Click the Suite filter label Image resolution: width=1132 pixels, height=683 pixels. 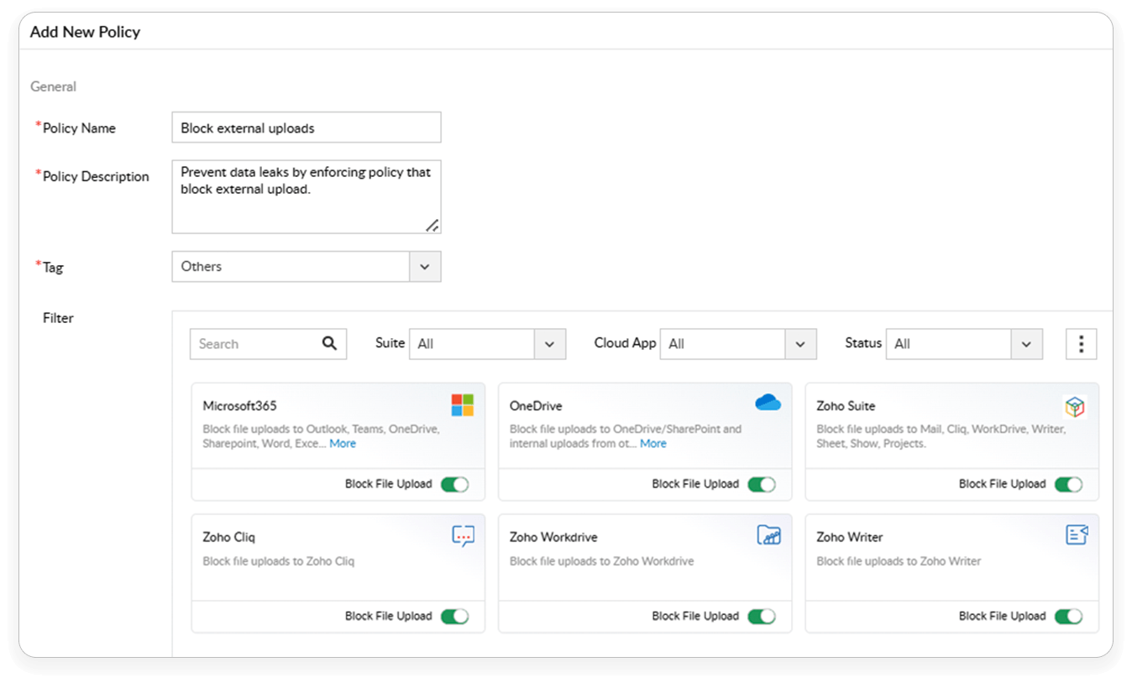pos(390,343)
